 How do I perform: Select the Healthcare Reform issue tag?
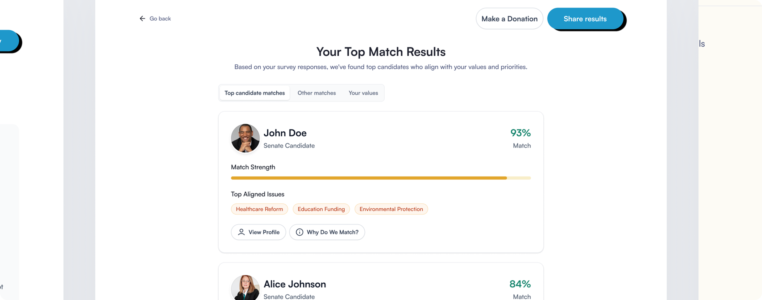tap(259, 209)
